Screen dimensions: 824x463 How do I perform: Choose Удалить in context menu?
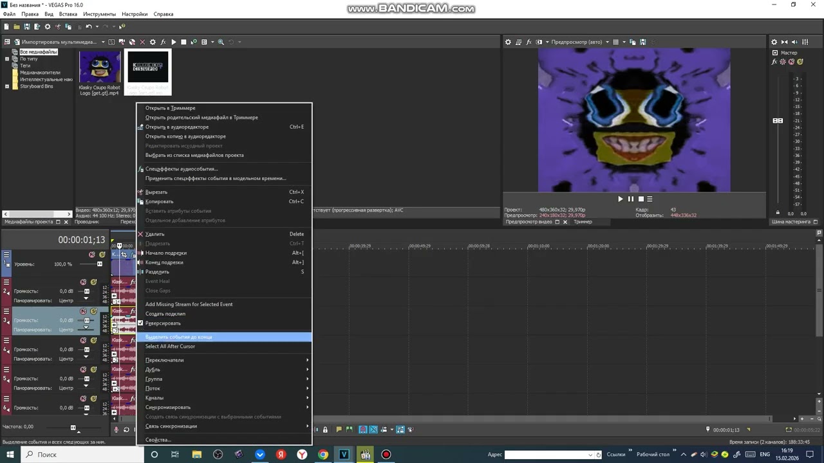pos(224,234)
